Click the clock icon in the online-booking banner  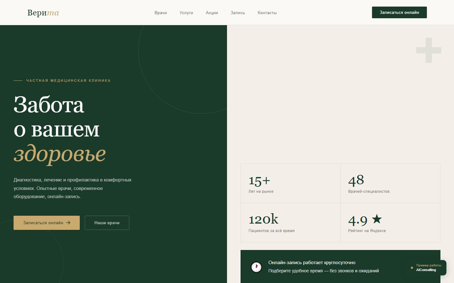[x=257, y=267]
